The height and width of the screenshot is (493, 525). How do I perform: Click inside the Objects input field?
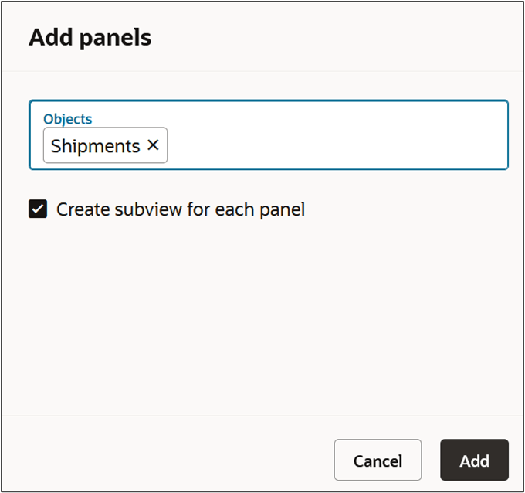click(x=332, y=145)
